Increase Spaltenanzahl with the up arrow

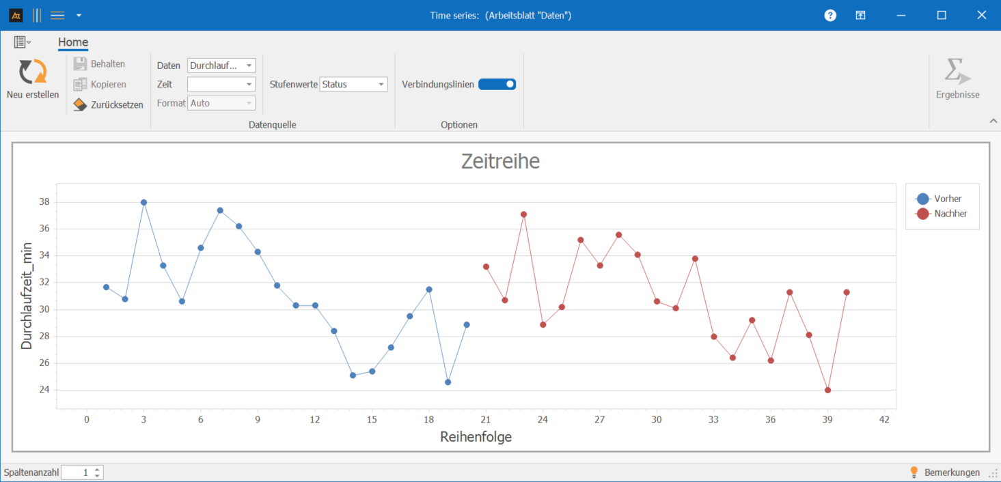97,469
